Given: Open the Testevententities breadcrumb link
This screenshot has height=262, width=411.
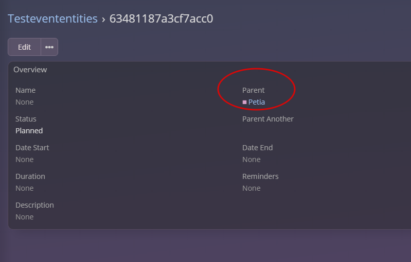Looking at the screenshot, I should (x=52, y=19).
